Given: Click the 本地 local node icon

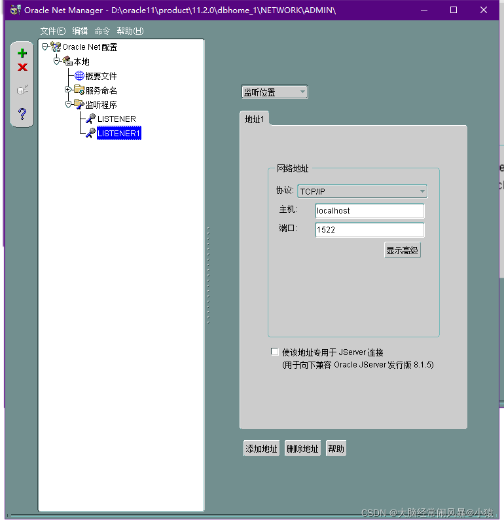Looking at the screenshot, I should 67,61.
